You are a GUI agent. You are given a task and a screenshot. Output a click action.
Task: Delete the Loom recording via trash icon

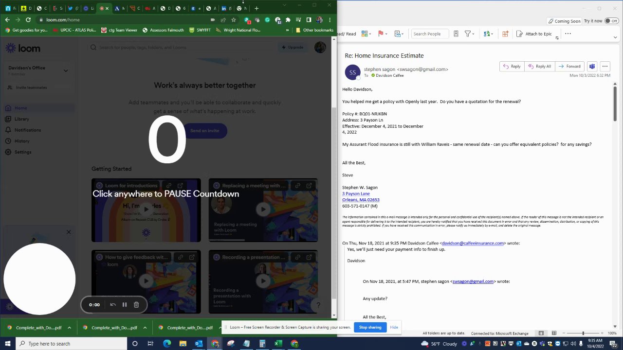coord(136,305)
